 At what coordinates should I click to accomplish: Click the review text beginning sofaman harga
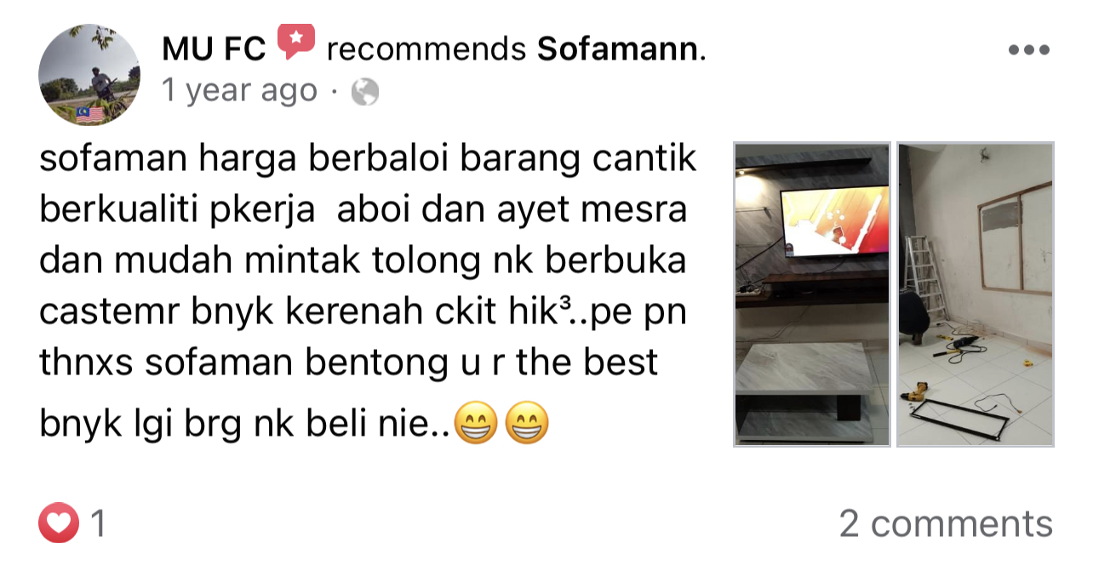(x=368, y=293)
